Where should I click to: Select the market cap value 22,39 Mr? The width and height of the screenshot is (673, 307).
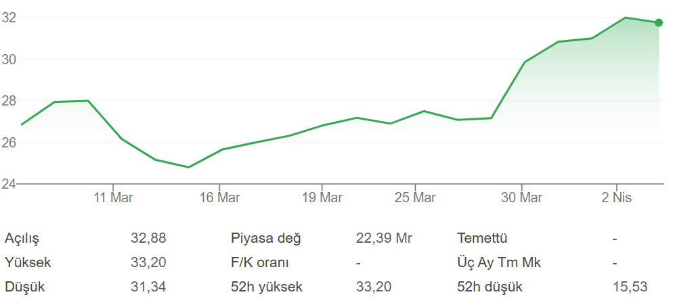(x=384, y=238)
